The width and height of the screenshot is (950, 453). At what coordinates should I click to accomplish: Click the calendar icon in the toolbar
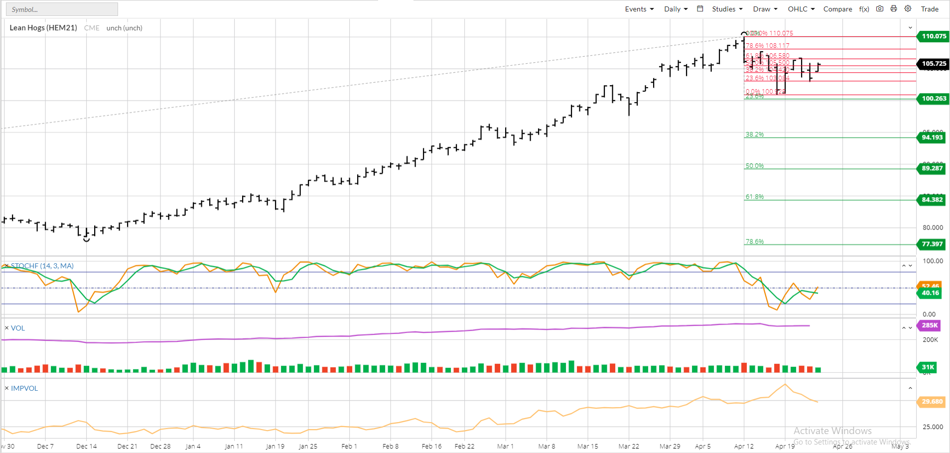point(700,8)
